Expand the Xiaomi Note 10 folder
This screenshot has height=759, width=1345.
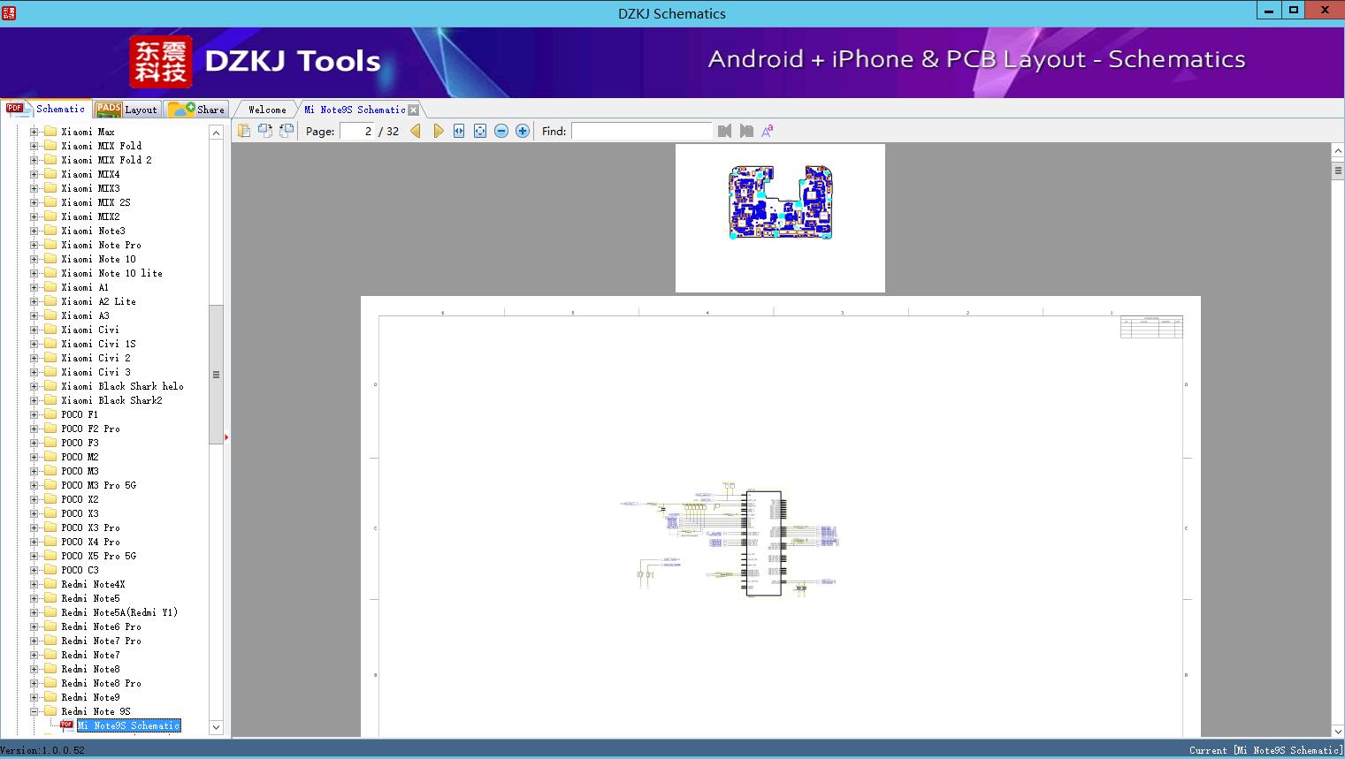click(34, 259)
